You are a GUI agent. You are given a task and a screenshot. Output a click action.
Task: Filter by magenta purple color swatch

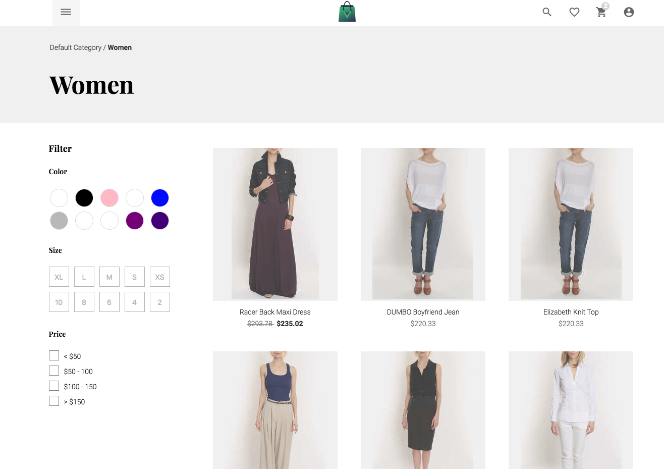135,221
